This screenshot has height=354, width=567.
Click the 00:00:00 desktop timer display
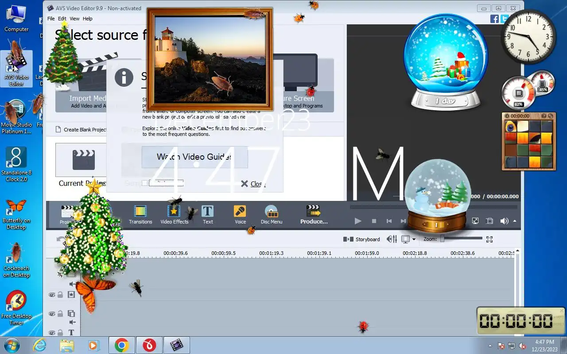(x=516, y=321)
